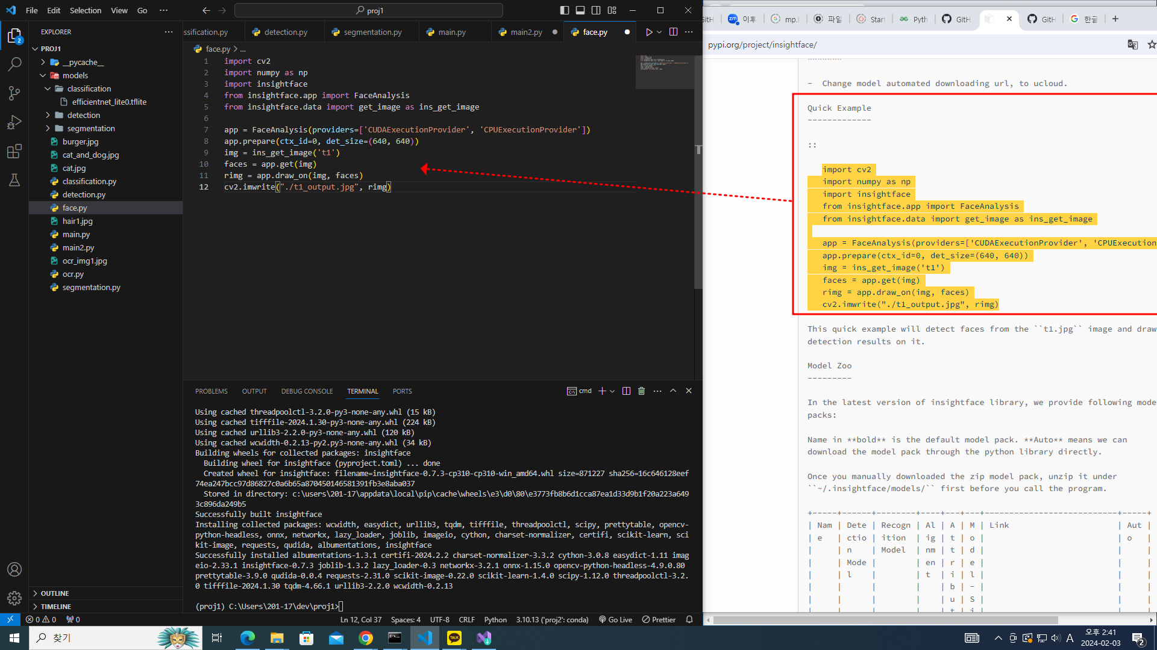Select the Python interpreter 3.10.13 status item
The image size is (1157, 650).
(x=551, y=619)
